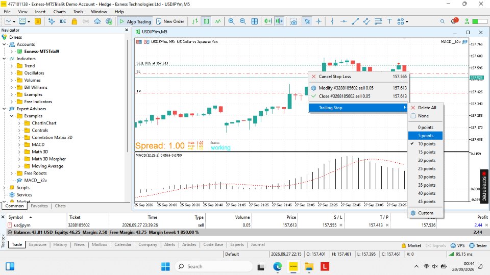Switch to History tab in Toolbox
490x275 pixels.
pyautogui.click(x=60, y=245)
